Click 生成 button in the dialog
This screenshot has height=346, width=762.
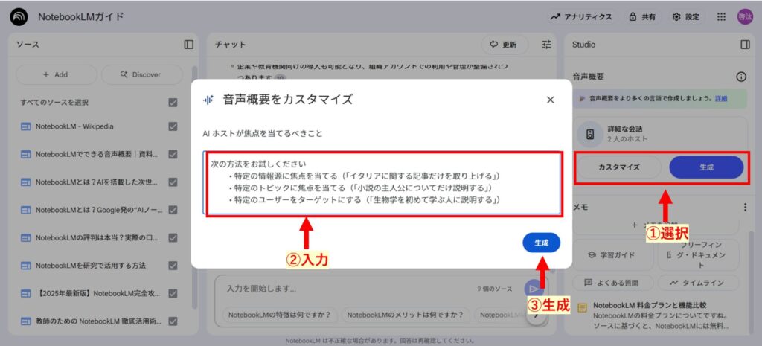pos(542,243)
